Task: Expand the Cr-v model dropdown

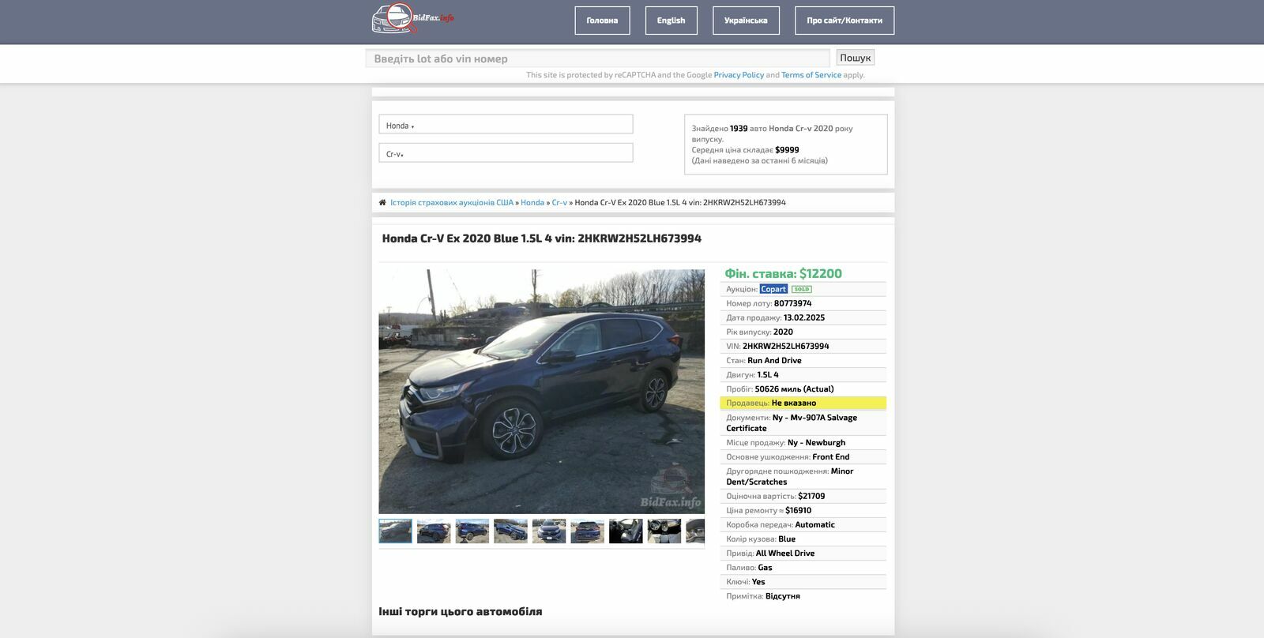Action: click(506, 153)
